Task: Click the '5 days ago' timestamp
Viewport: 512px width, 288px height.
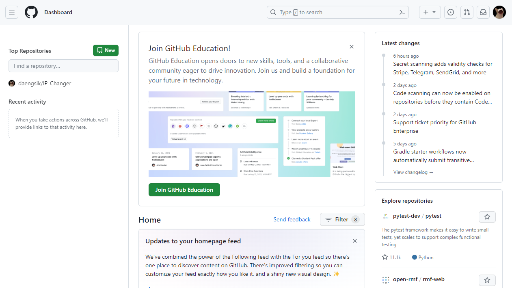Action: 405,144
